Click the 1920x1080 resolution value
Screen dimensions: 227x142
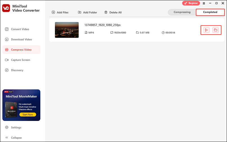(x=120, y=33)
